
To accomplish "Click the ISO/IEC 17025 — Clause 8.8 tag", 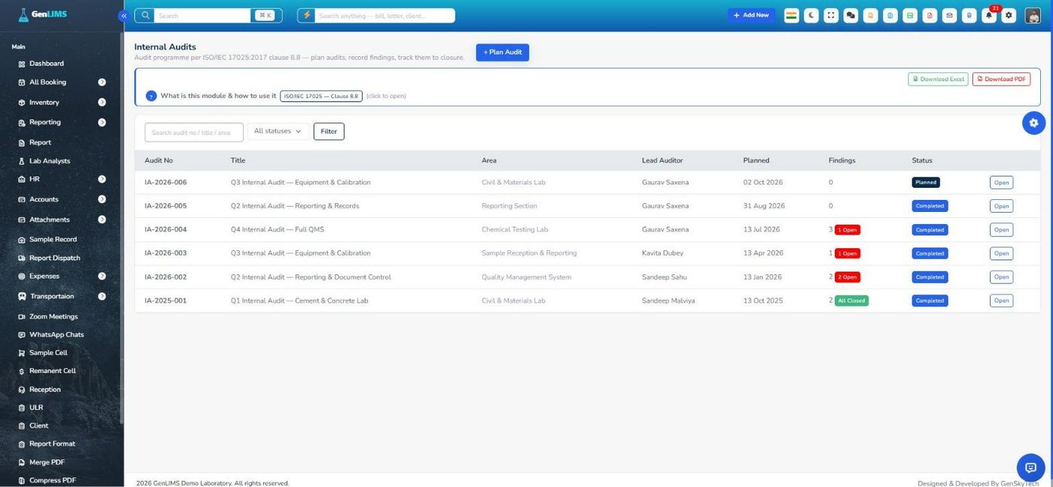I will pyautogui.click(x=321, y=96).
